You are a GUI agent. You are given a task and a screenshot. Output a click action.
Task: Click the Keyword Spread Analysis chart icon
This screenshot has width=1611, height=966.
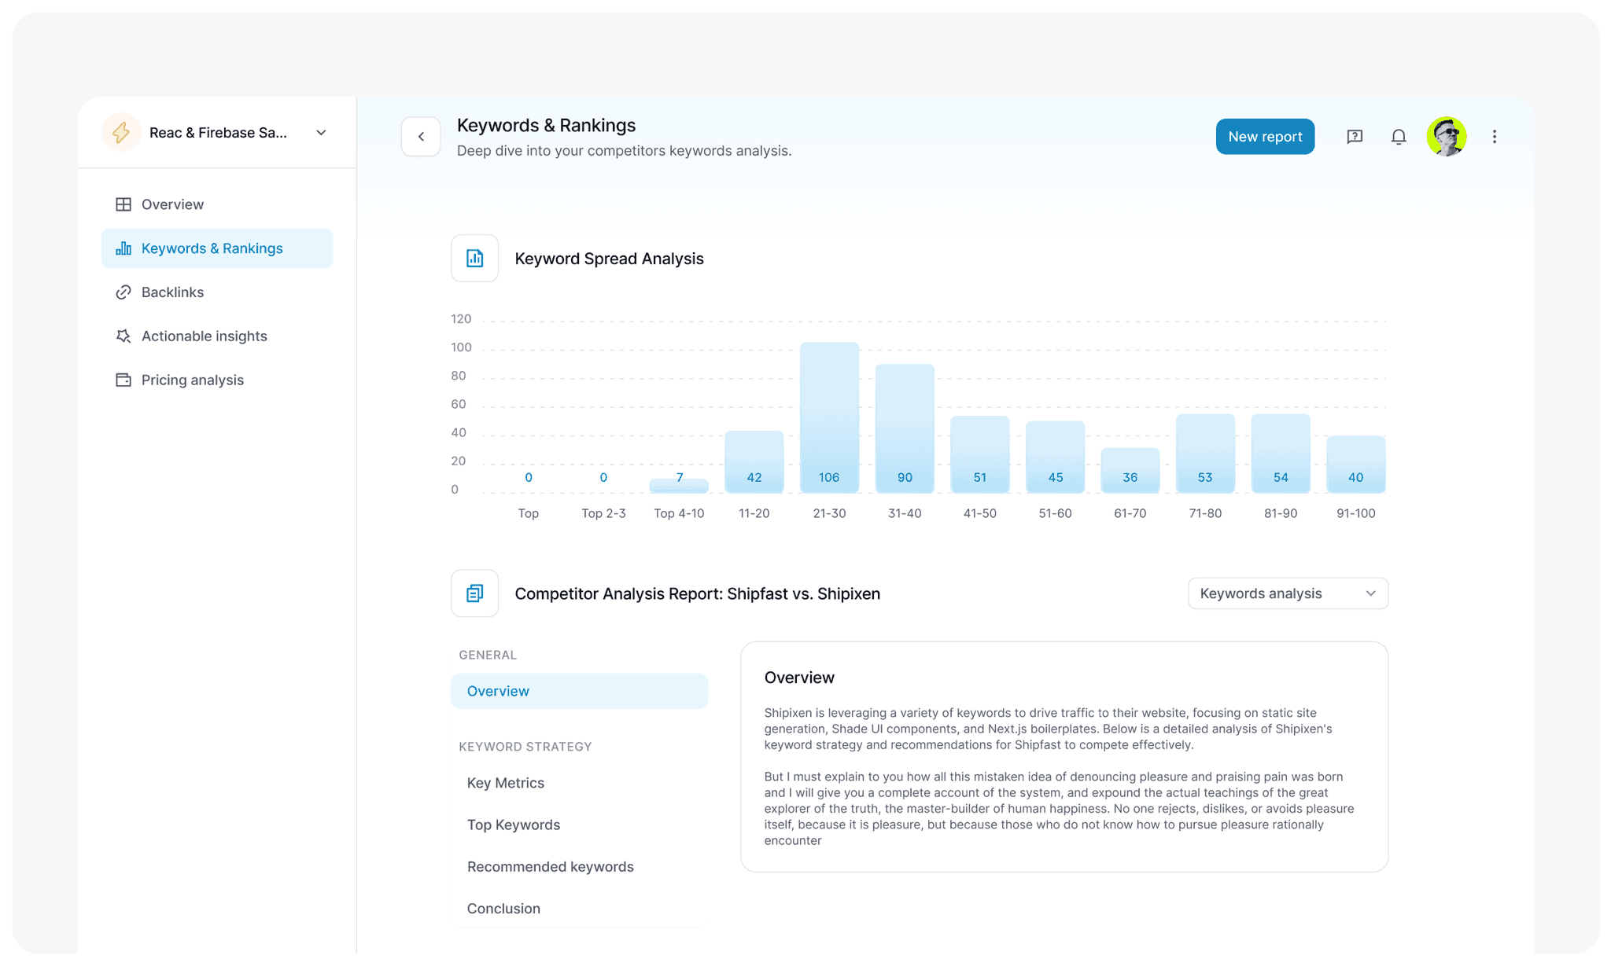(474, 259)
